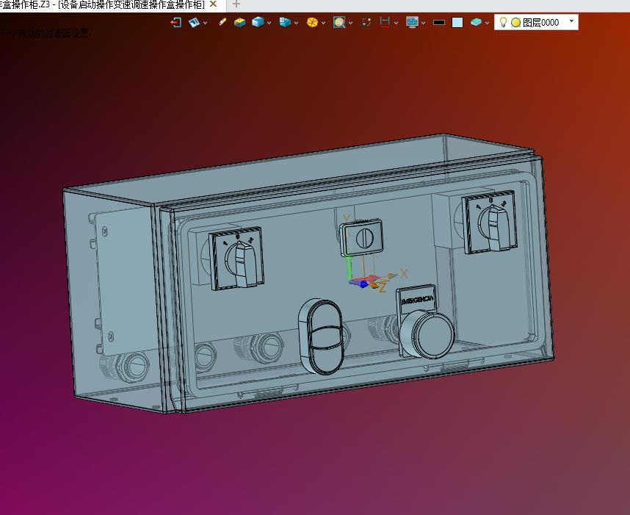Expand the teal slab dropdown arrow
The height and width of the screenshot is (515, 630).
tap(487, 23)
